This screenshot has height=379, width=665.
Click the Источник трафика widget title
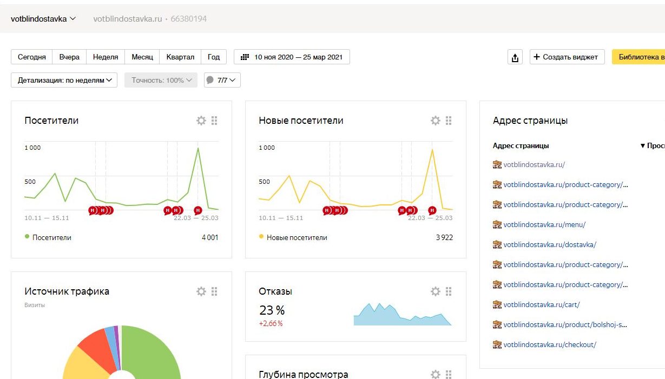pyautogui.click(x=67, y=291)
